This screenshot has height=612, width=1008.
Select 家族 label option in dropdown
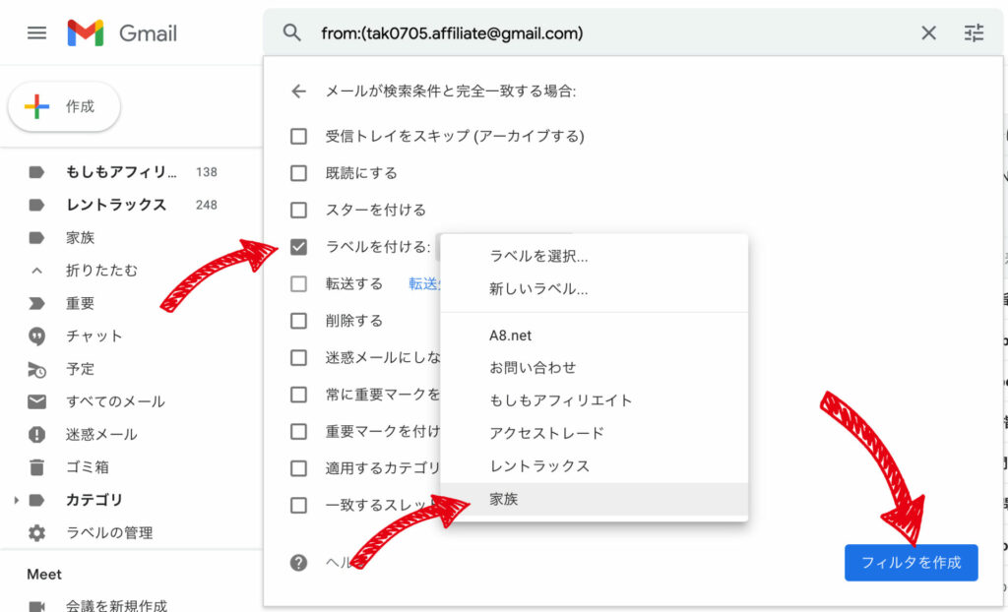coord(594,500)
